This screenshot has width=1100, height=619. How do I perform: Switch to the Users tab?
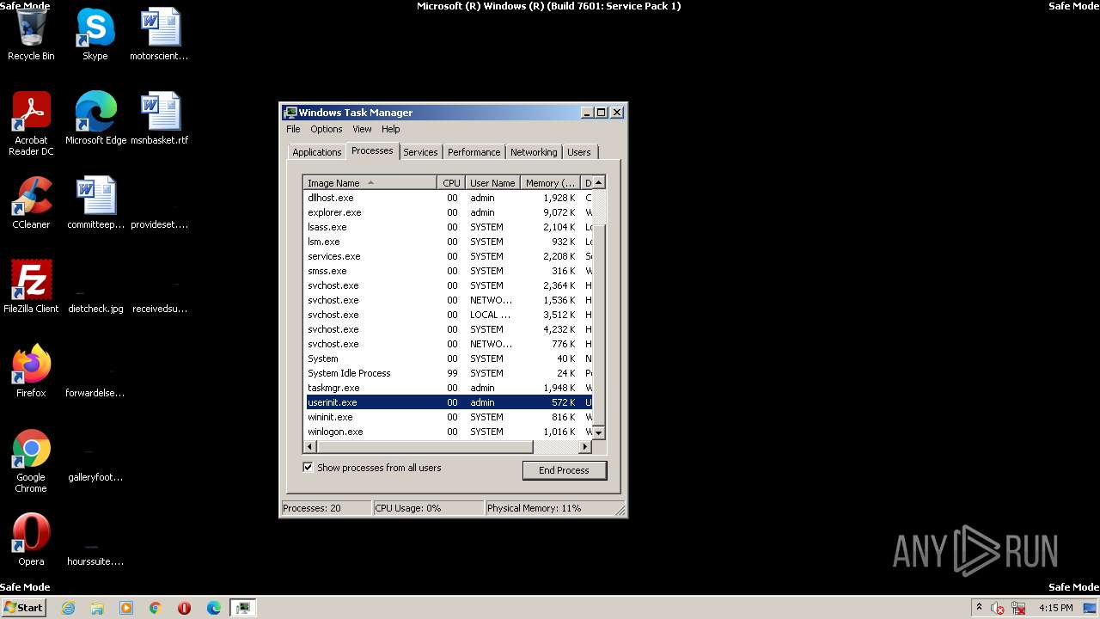(579, 152)
